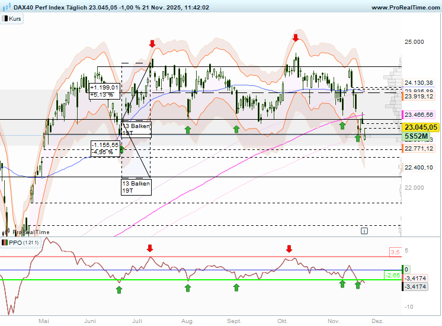Open the www.ProRealTime.com link
Viewport: 442px width, 326px height.
pos(405,7)
